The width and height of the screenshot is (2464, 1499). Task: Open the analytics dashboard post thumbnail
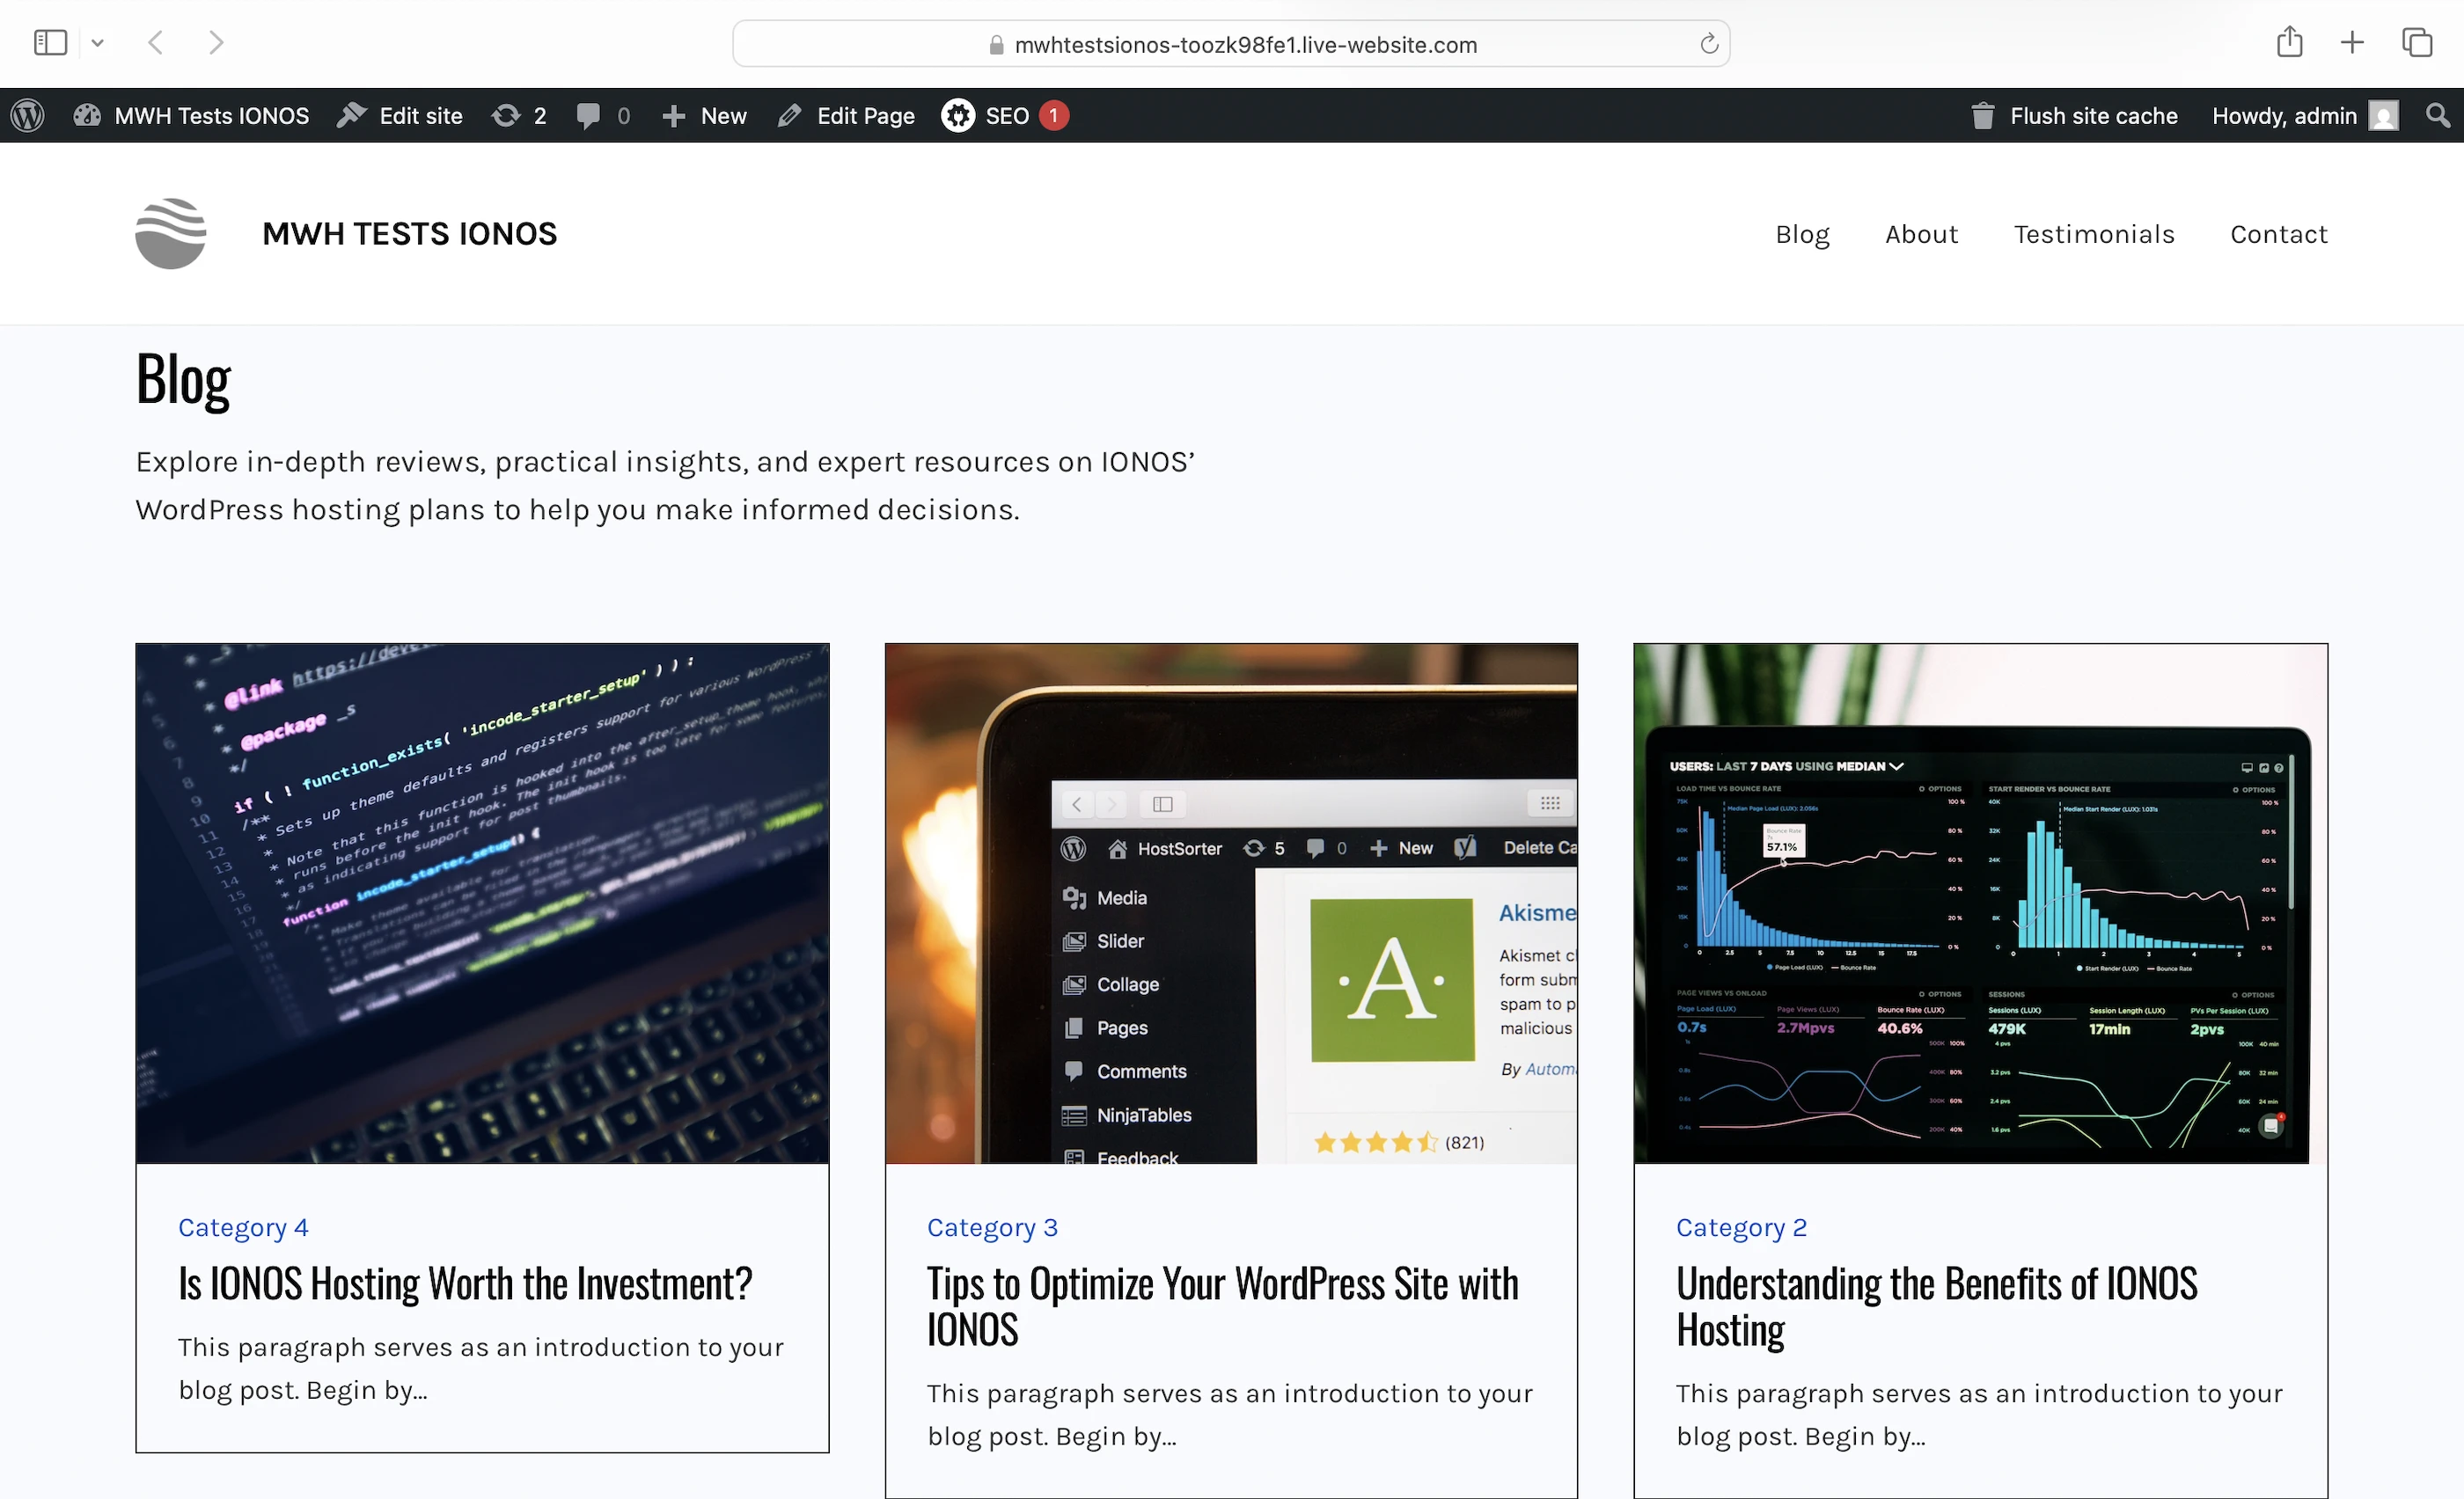(x=1979, y=903)
